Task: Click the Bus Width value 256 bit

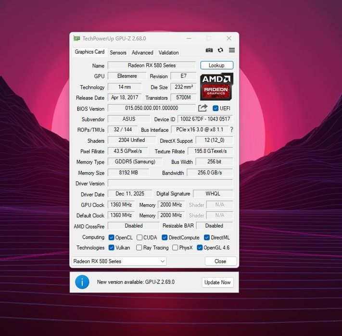Action: tap(215, 162)
